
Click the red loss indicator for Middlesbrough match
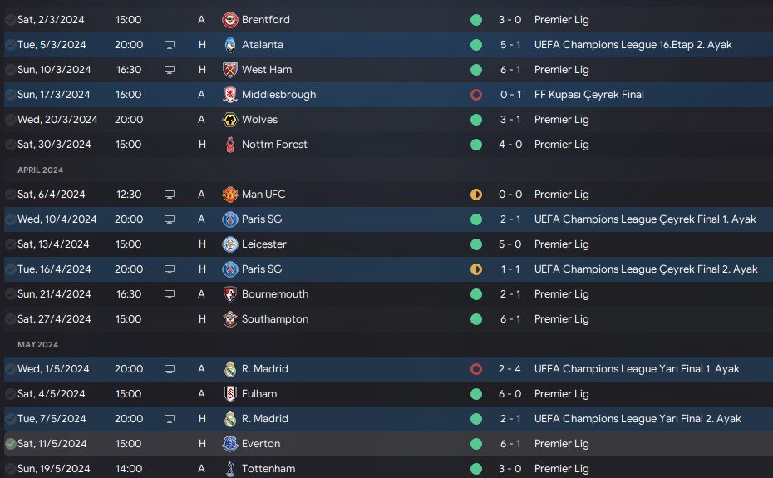pyautogui.click(x=476, y=95)
